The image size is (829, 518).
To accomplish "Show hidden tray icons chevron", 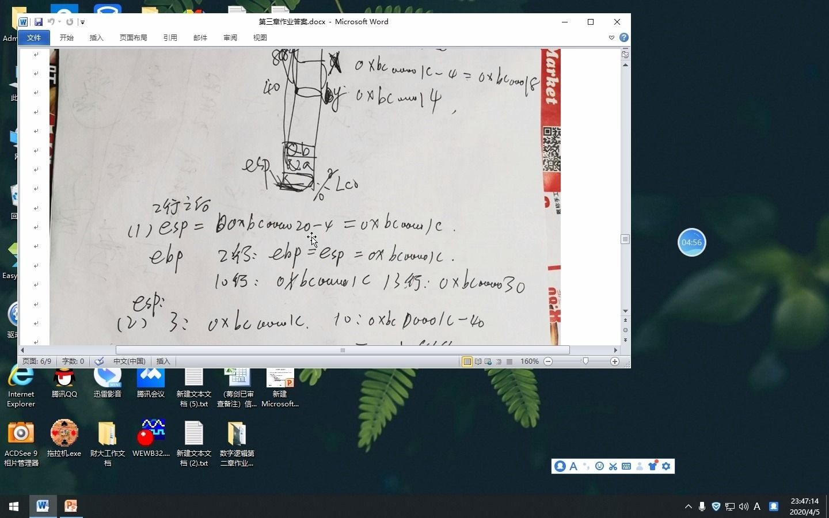I will (688, 506).
